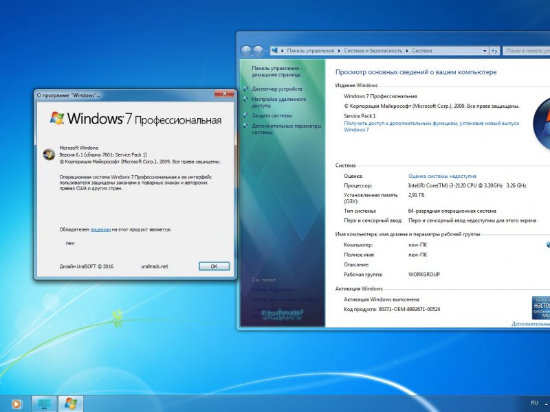The image size is (550, 412).
Task: Switch to About Windows taskbar button
Action: pyautogui.click(x=71, y=404)
